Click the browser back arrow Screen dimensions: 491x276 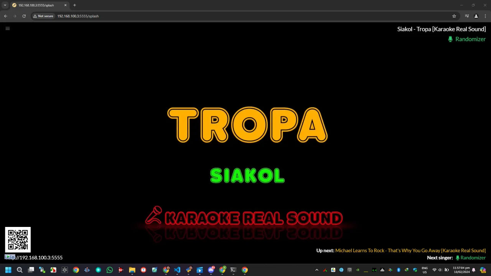[6, 16]
